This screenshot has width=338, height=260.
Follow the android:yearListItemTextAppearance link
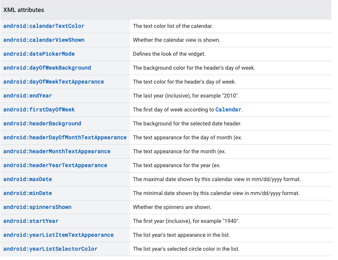pos(58,235)
